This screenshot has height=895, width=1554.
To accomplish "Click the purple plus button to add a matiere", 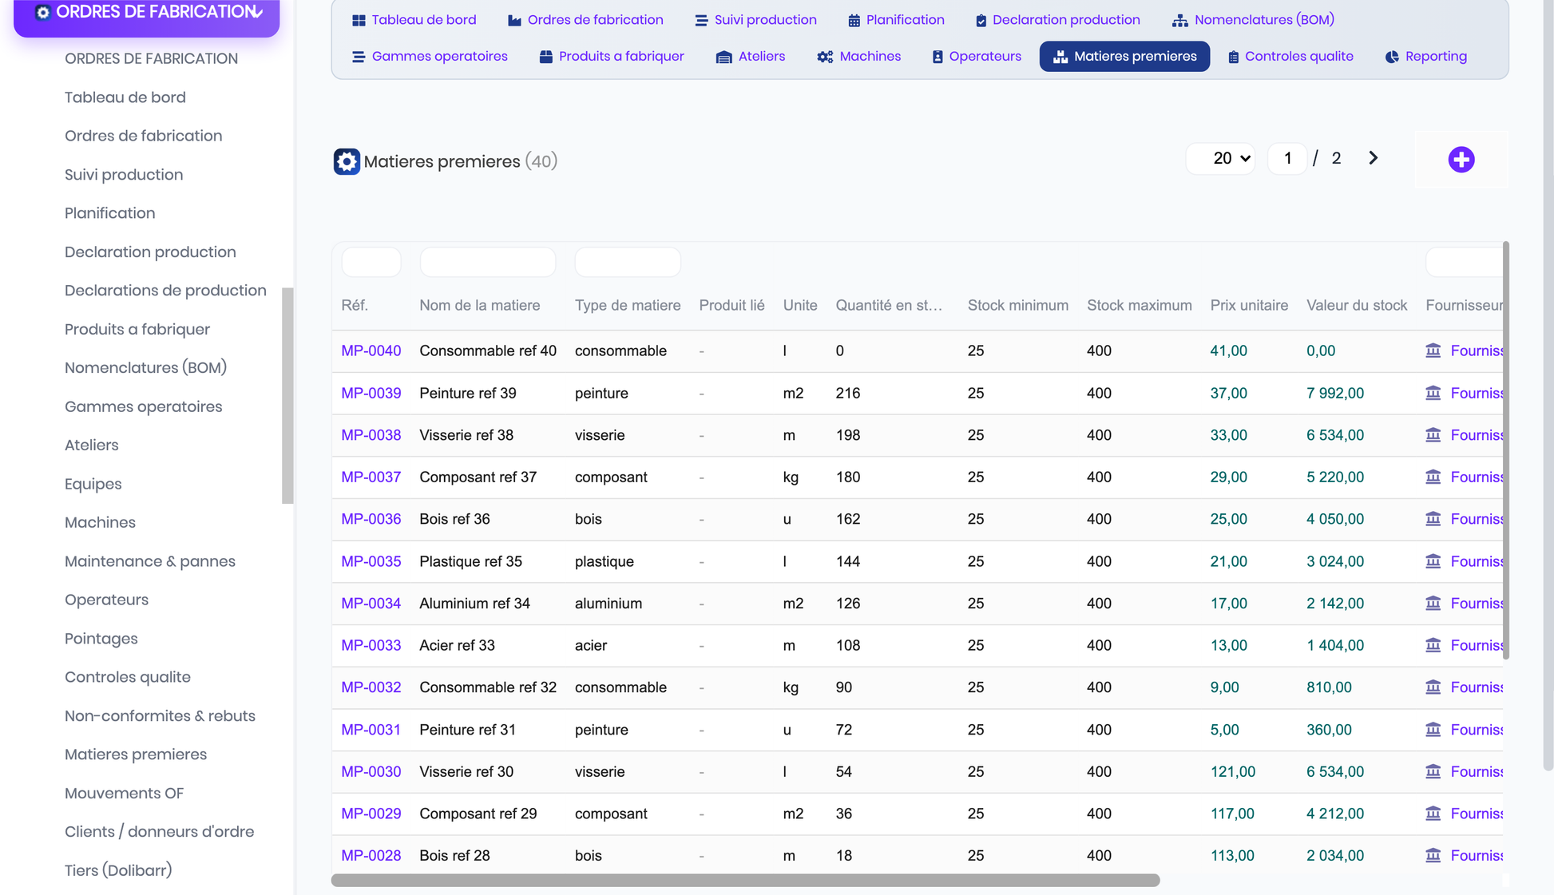I will pyautogui.click(x=1461, y=160).
